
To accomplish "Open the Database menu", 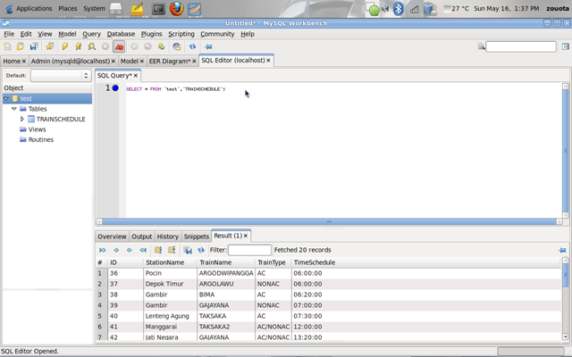I will tap(121, 34).
